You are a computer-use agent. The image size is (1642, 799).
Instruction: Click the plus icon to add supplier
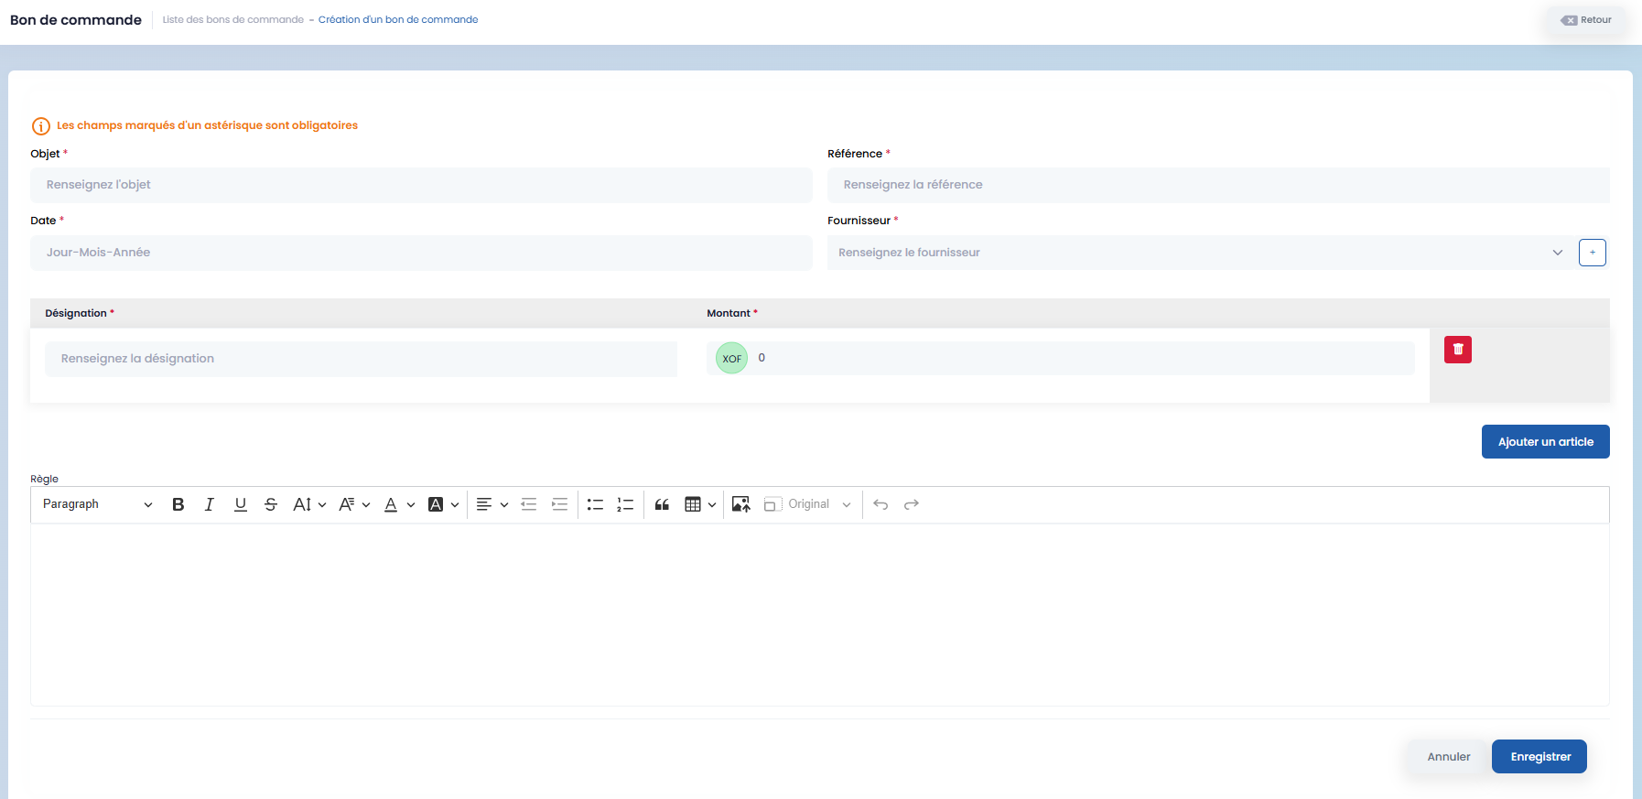coord(1592,253)
